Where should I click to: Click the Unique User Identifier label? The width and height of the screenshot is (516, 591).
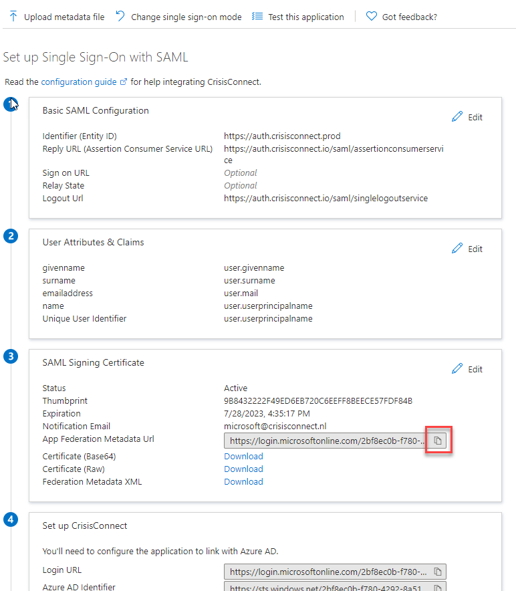84,318
